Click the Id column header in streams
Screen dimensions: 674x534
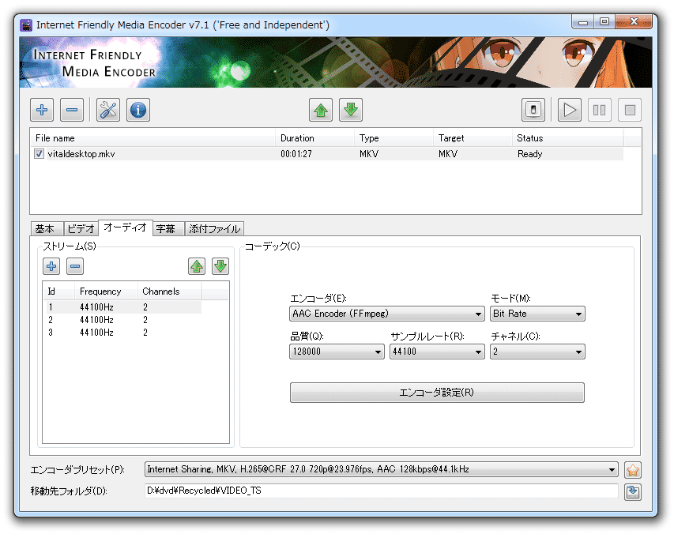point(59,291)
